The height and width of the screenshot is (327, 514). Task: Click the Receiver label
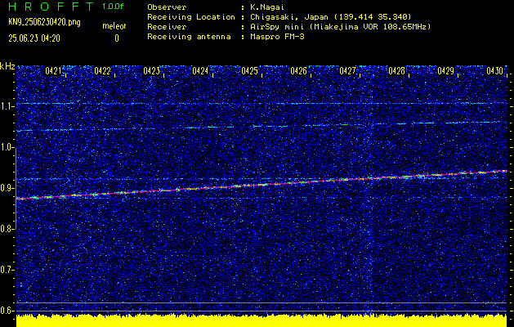click(x=167, y=27)
